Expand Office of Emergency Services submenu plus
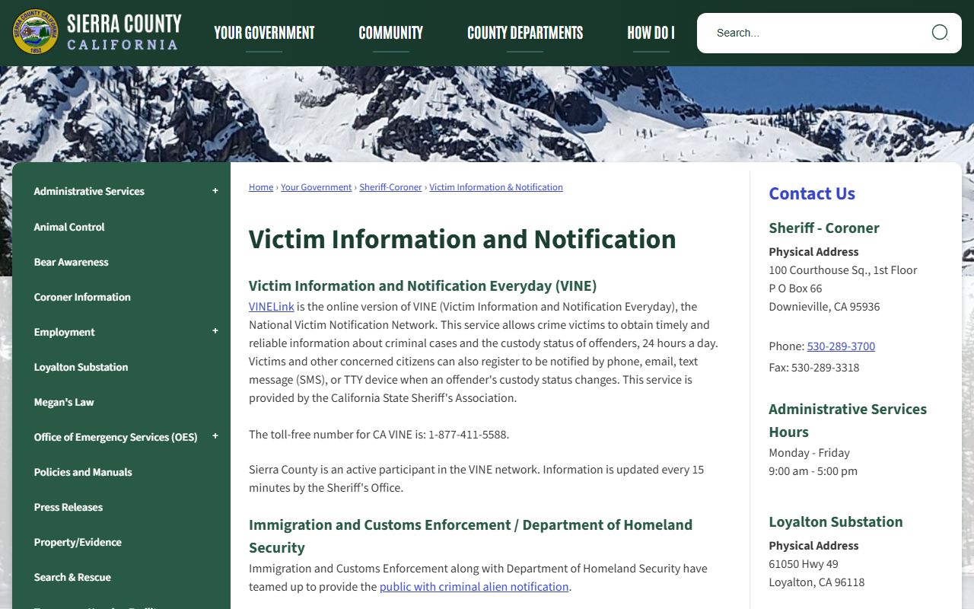 (x=215, y=436)
